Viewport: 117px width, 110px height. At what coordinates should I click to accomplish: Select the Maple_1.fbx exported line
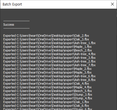tap(47, 47)
